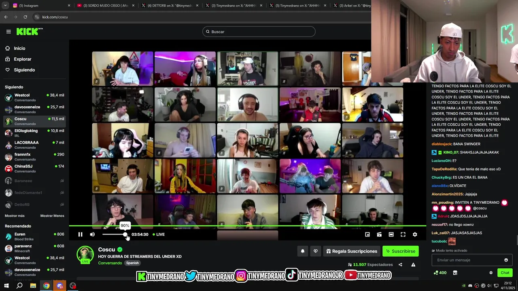The height and width of the screenshot is (291, 518).
Task: Open davooxeneize in following list
Action: (x=34, y=109)
